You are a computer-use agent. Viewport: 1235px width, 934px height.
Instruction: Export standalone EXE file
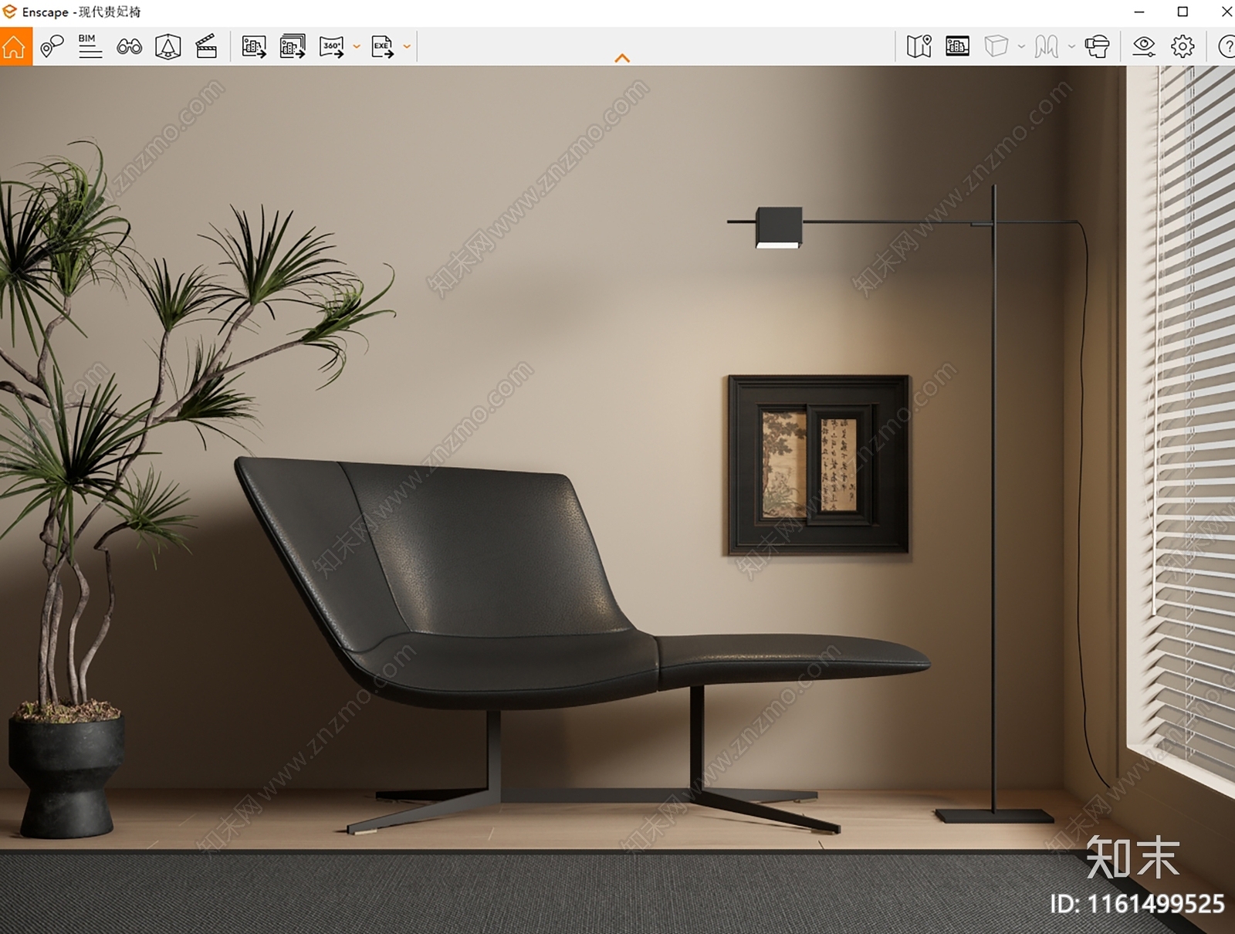click(382, 46)
